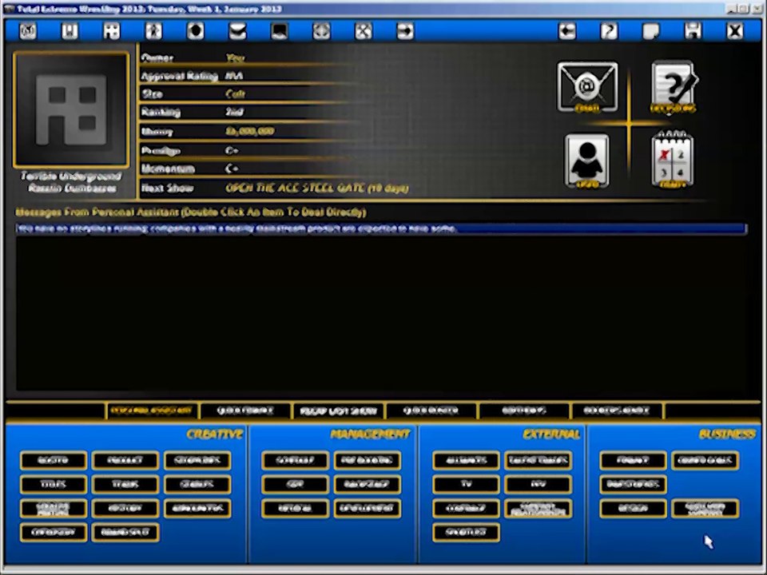The height and width of the screenshot is (575, 767).
Task: Click the left arrow back icon in toolbar
Action: coord(567,31)
